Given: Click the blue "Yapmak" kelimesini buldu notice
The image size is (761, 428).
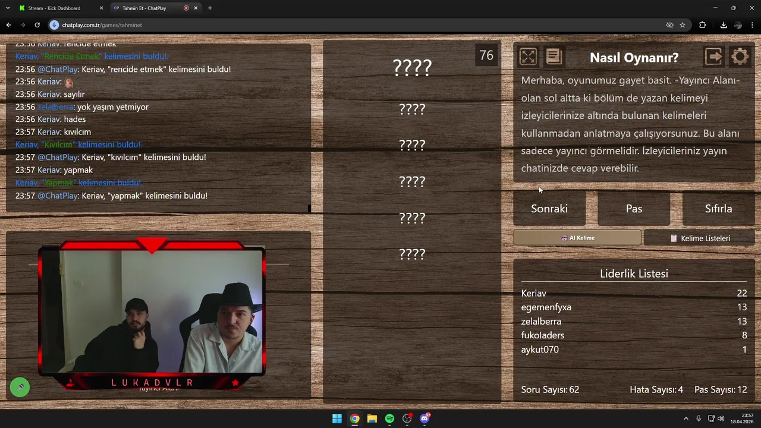Looking at the screenshot, I should (78, 182).
